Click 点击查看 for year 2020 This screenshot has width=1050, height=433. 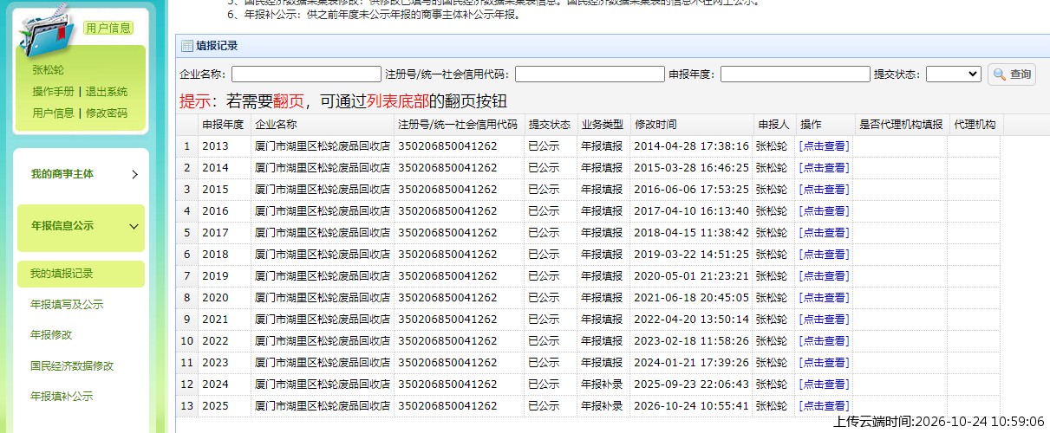tap(824, 298)
